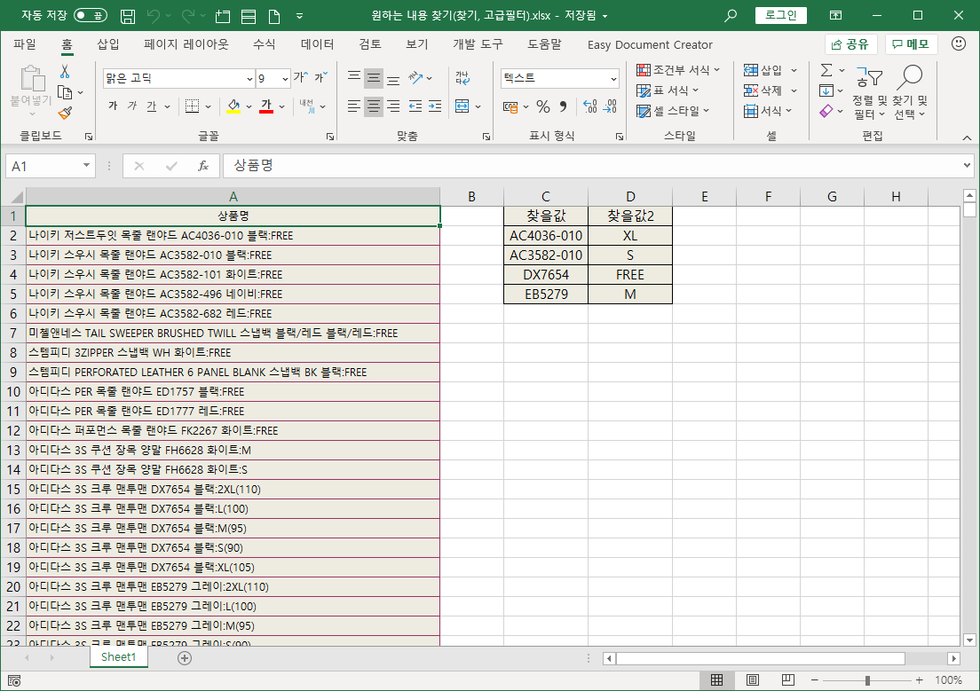Open Sort and Filter menu
Screen dimensions: 980x691
pos(869,92)
